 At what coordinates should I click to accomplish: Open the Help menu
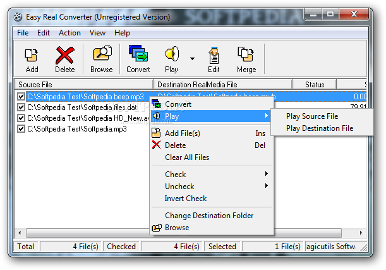[122, 33]
